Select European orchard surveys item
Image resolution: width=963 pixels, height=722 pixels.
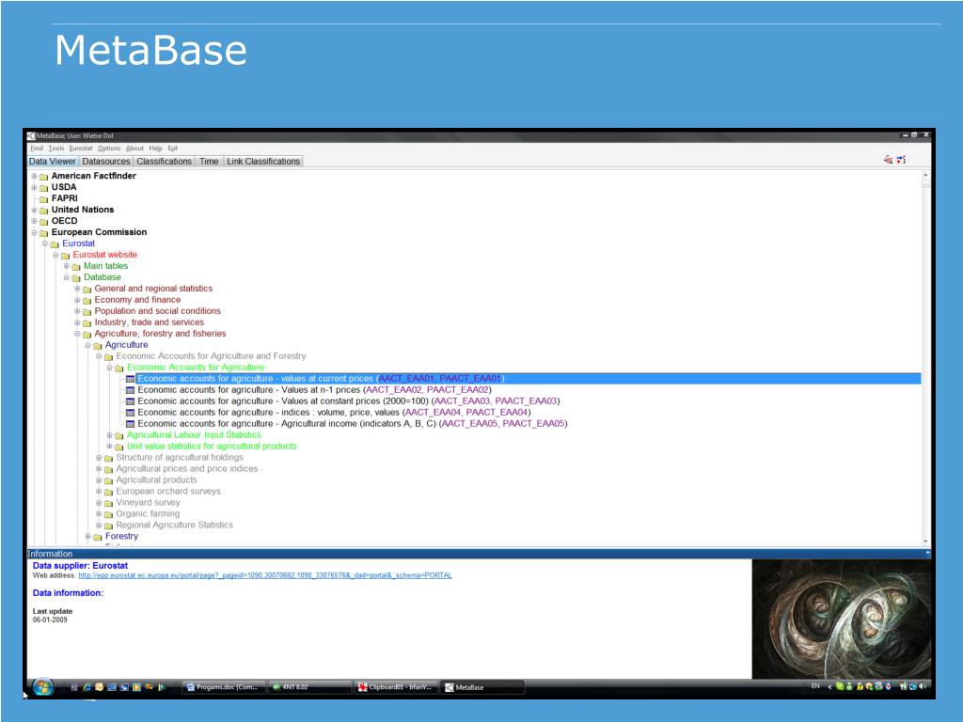pos(168,491)
